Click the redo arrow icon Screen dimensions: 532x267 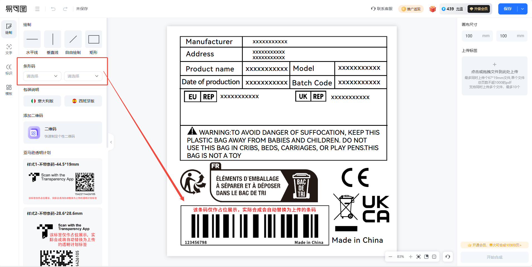tap(65, 9)
